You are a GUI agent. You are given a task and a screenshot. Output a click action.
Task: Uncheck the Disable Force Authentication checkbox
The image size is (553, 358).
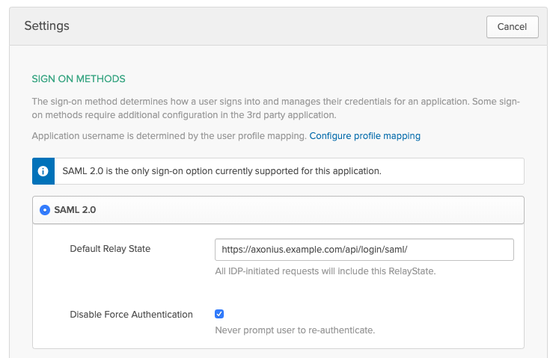pos(219,314)
